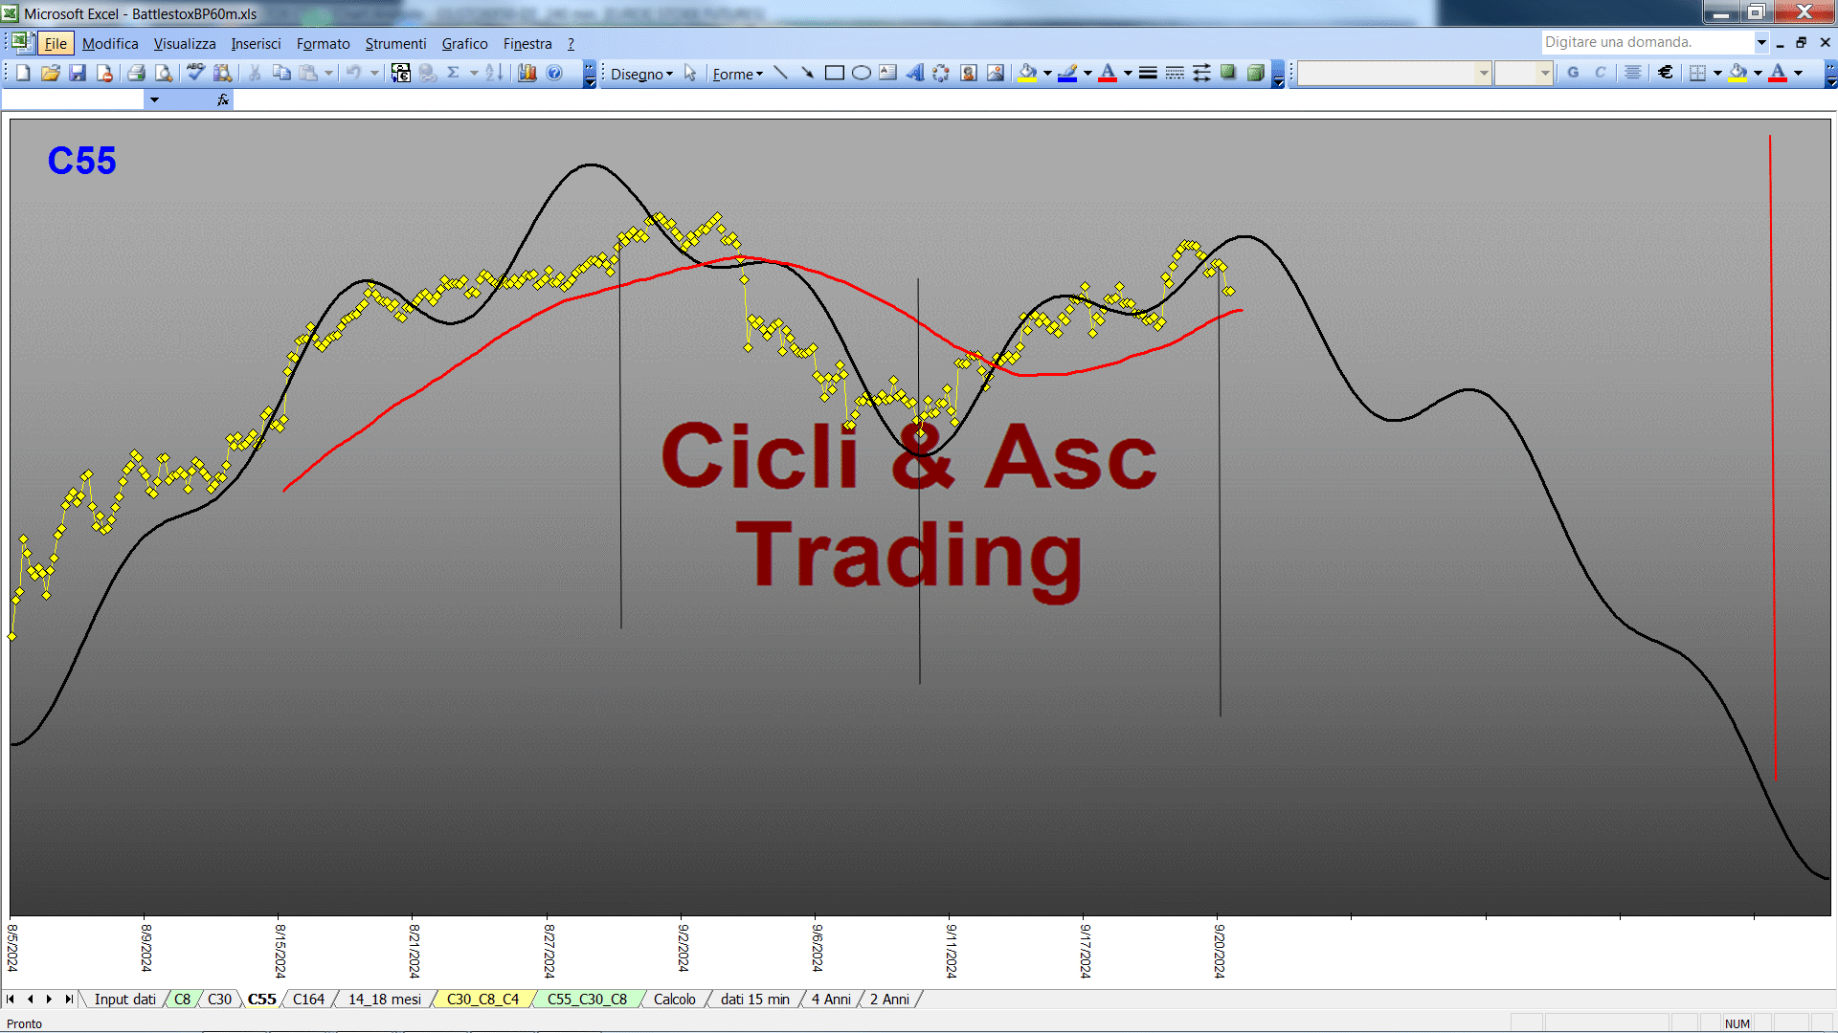This screenshot has width=1838, height=1033.
Task: Open arrow style options
Action: point(1201,73)
